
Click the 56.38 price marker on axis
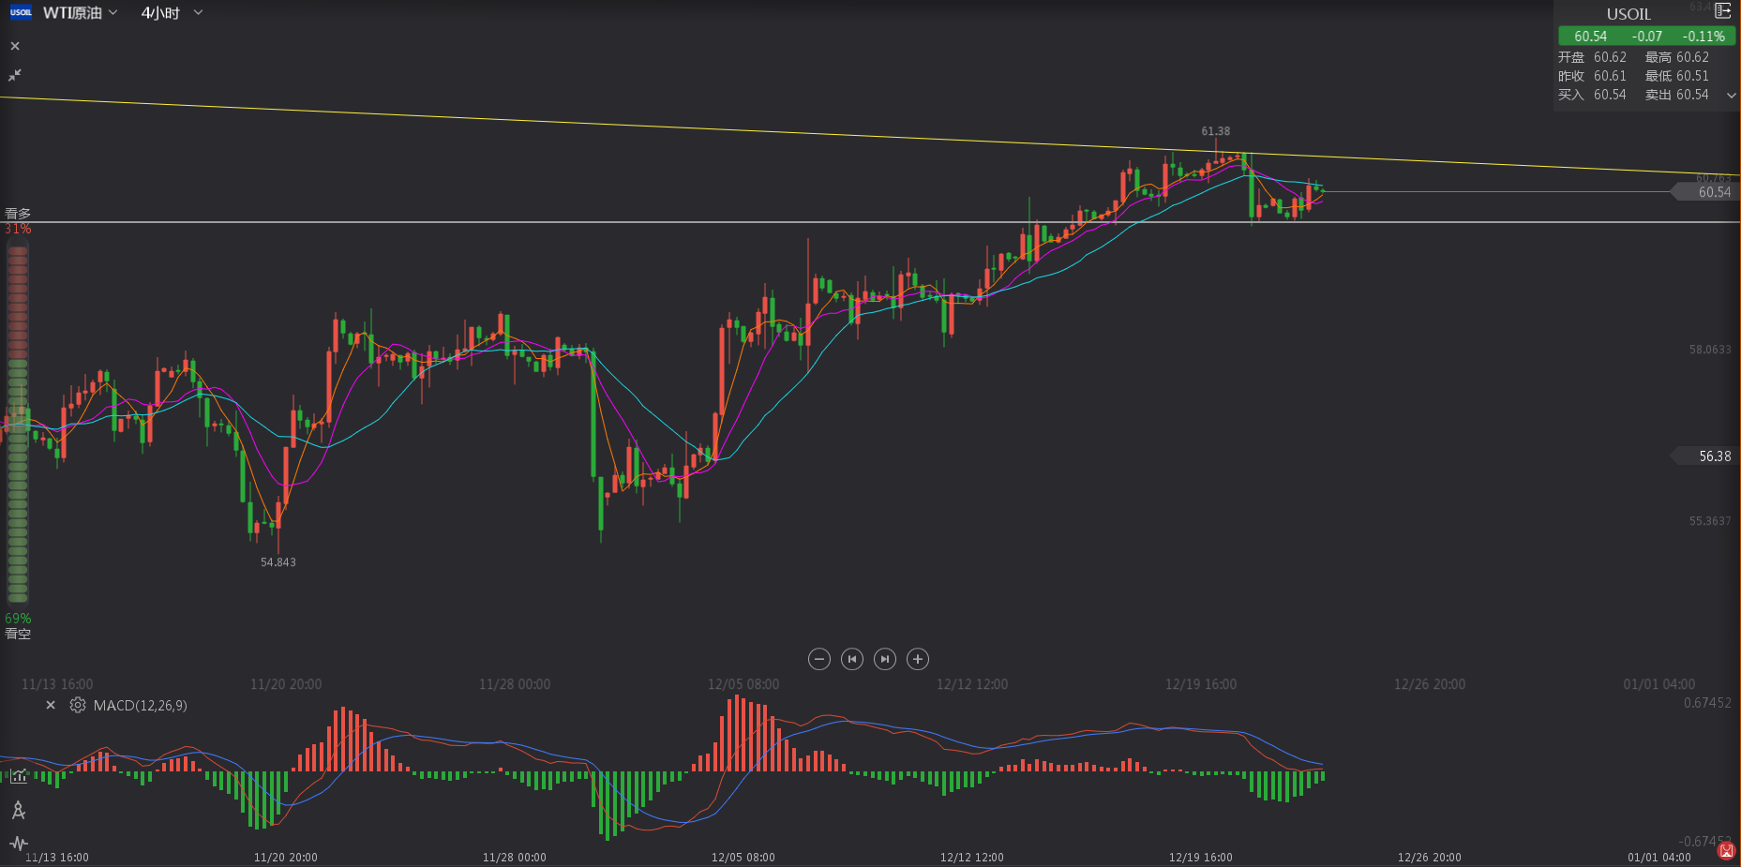(1708, 456)
